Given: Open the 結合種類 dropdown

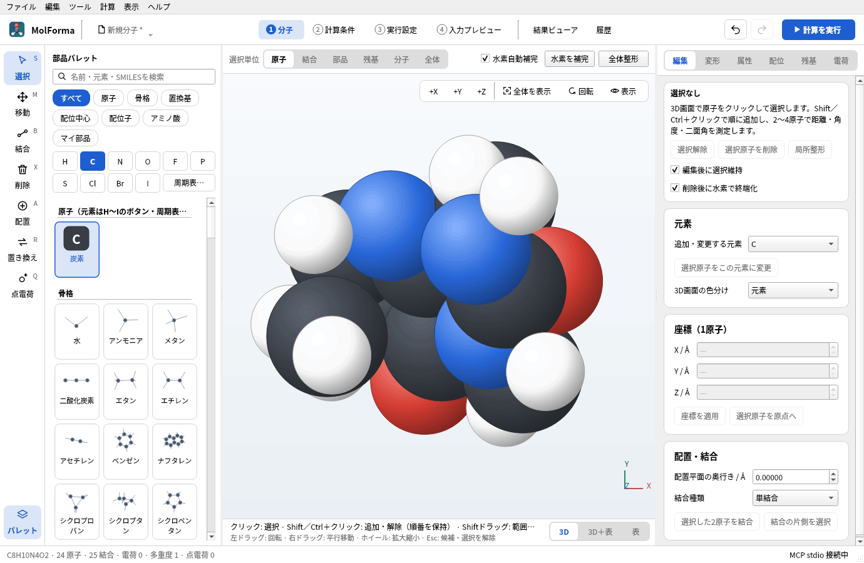Looking at the screenshot, I should [x=795, y=498].
